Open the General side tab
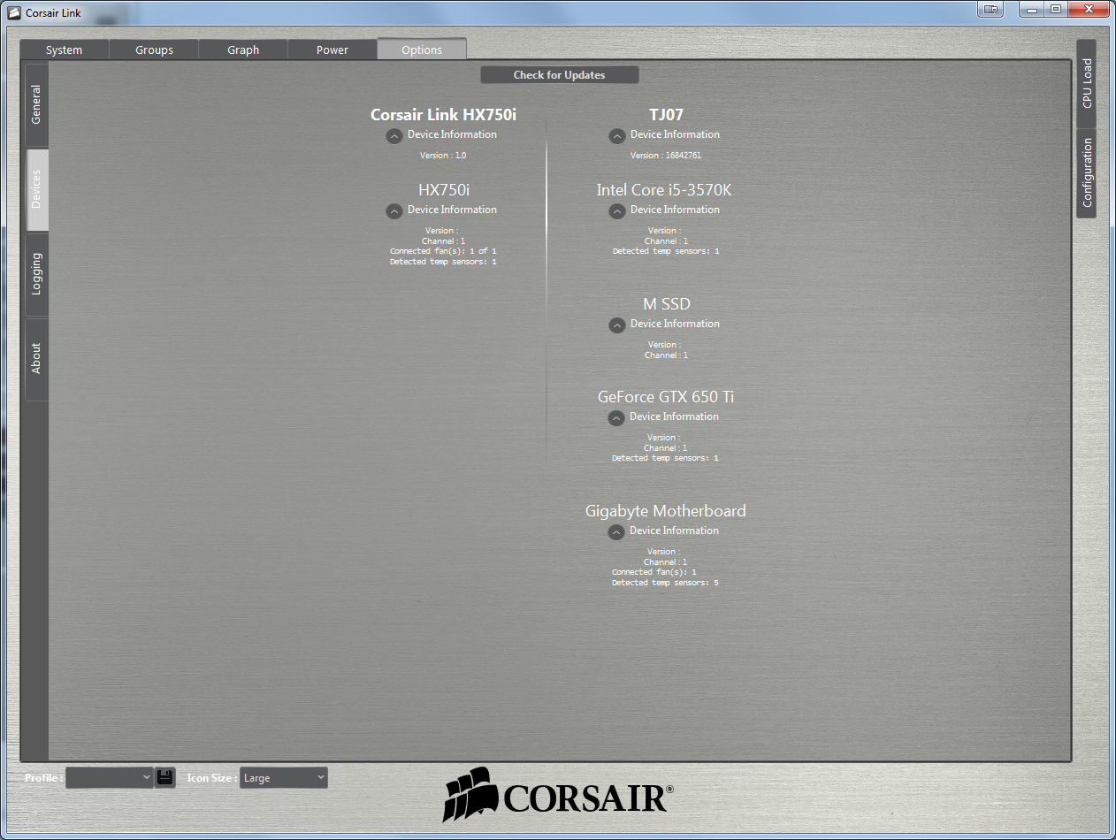 tap(36, 104)
